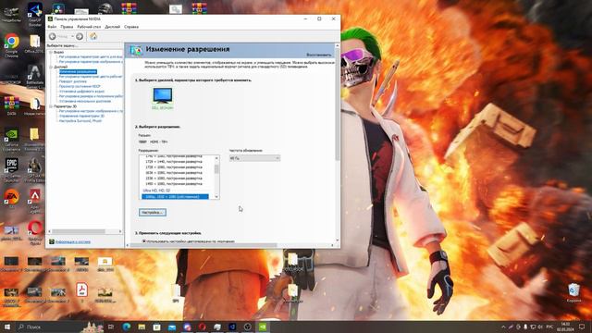Collapse the Видео tree group
Image resolution: width=592 pixels, height=333 pixels.
(x=51, y=52)
